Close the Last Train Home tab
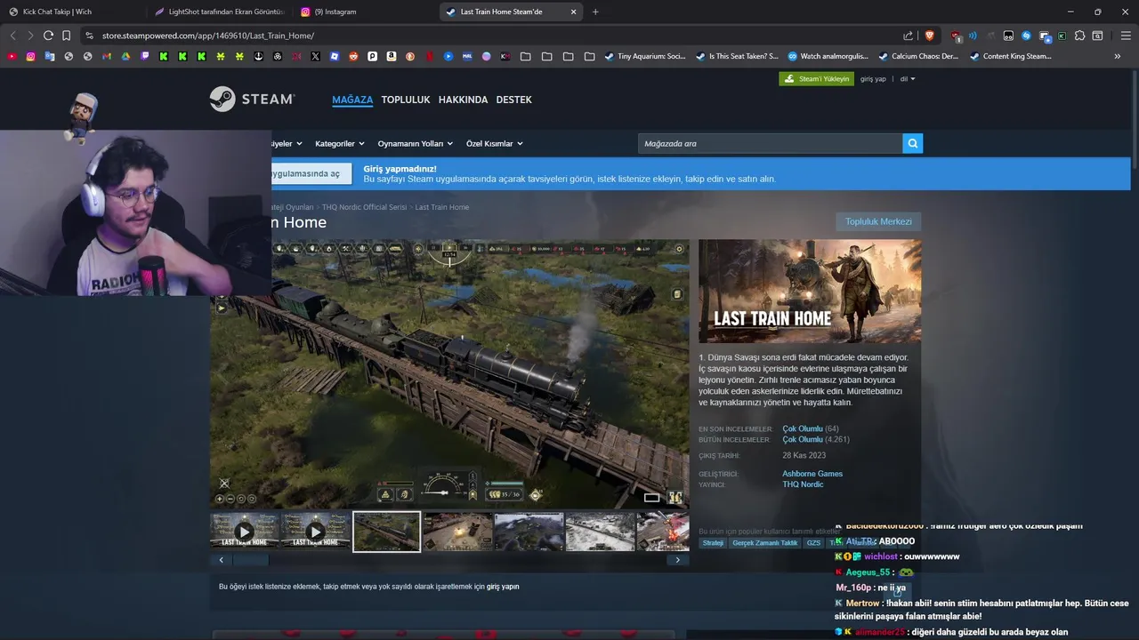Image resolution: width=1139 pixels, height=640 pixels. click(x=573, y=12)
